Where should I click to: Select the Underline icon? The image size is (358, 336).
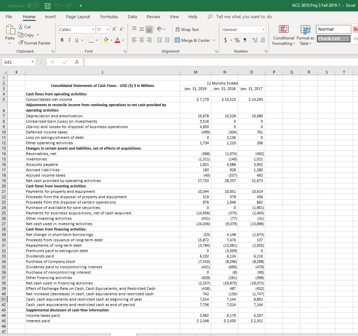[76, 40]
